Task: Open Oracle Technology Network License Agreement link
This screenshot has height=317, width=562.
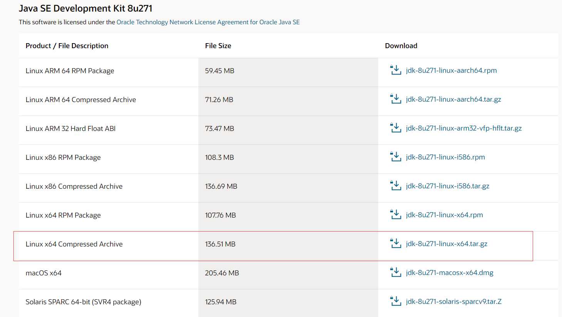Action: click(x=208, y=22)
